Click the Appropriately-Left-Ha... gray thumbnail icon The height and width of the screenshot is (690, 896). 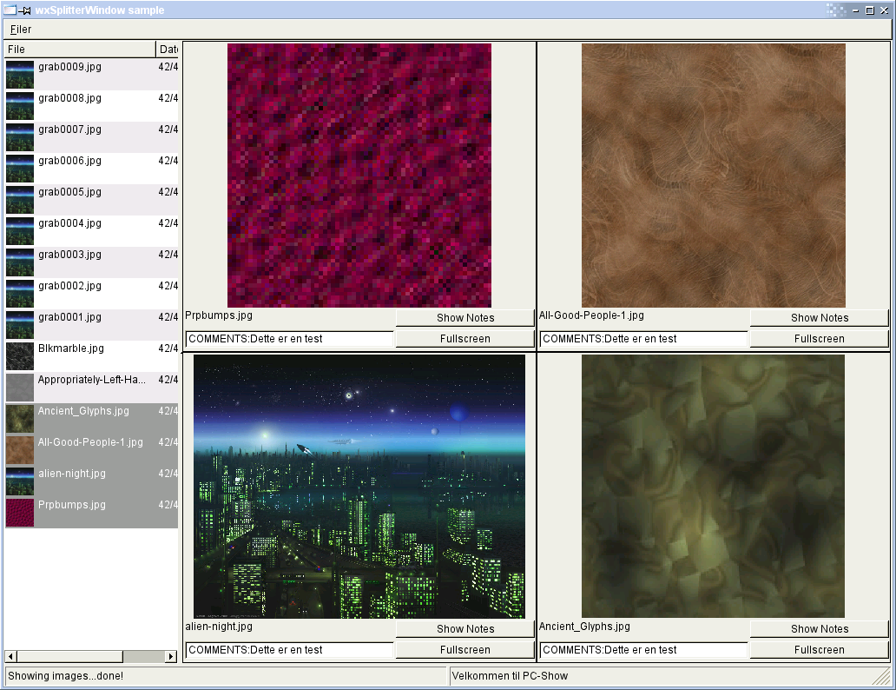pos(20,387)
